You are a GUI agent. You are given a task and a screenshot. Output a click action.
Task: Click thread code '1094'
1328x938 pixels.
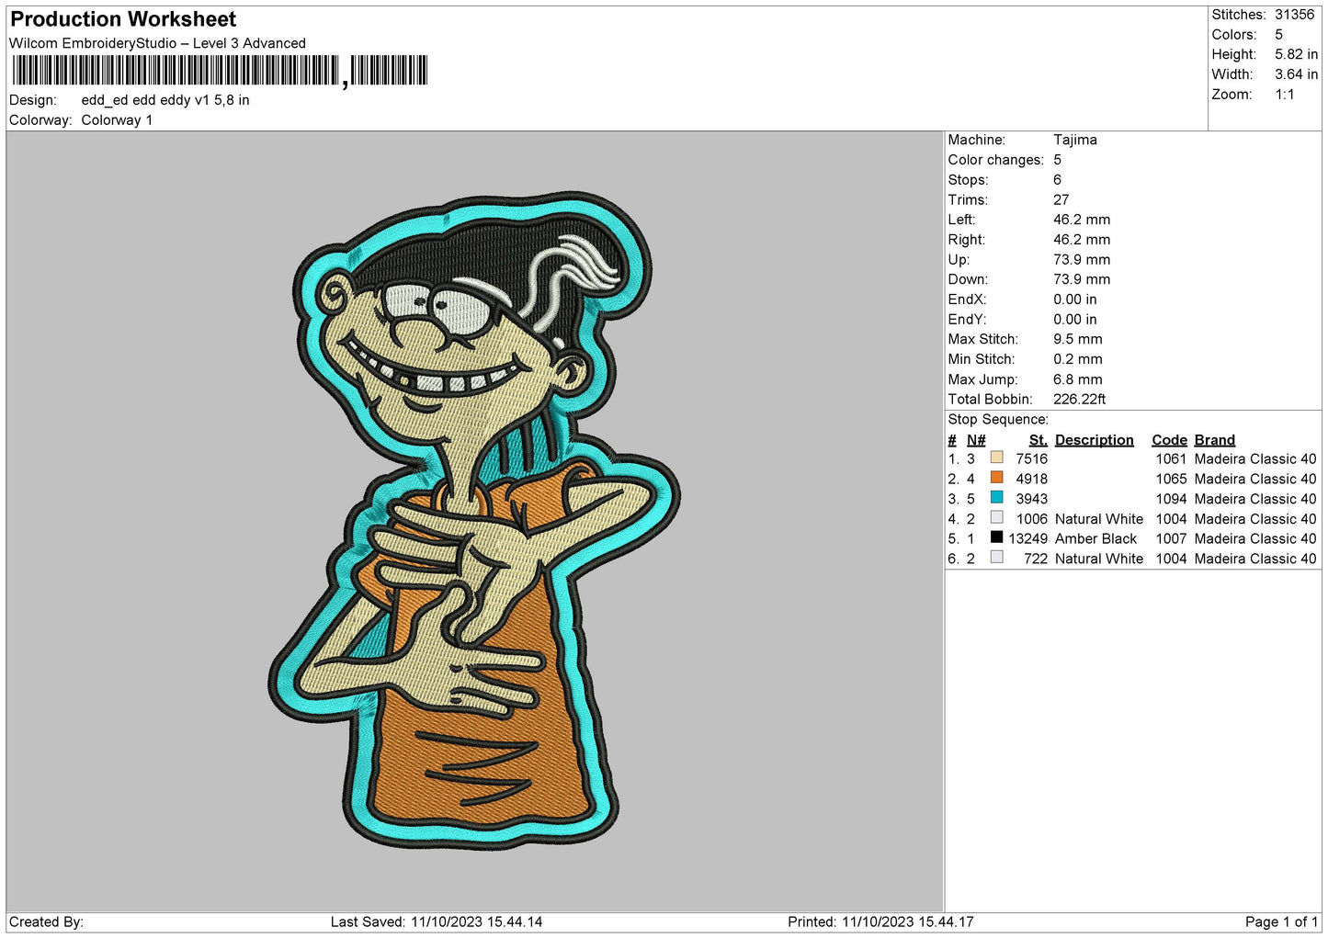click(1171, 499)
